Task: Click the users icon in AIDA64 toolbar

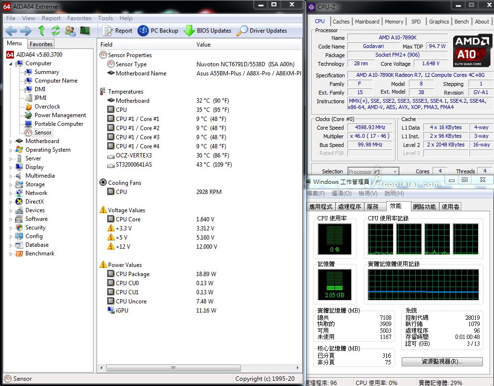Action: (x=70, y=31)
